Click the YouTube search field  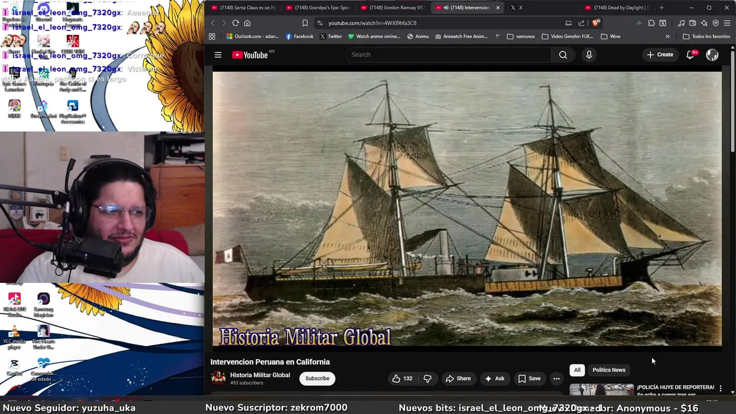point(448,55)
